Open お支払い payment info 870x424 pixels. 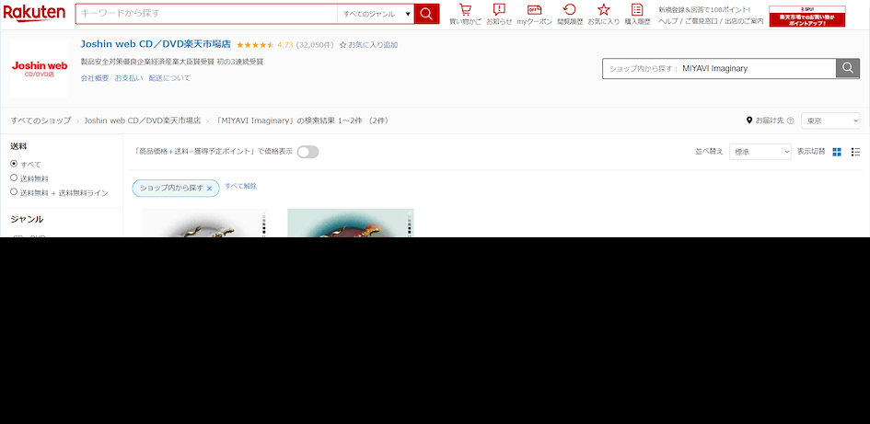click(x=129, y=78)
